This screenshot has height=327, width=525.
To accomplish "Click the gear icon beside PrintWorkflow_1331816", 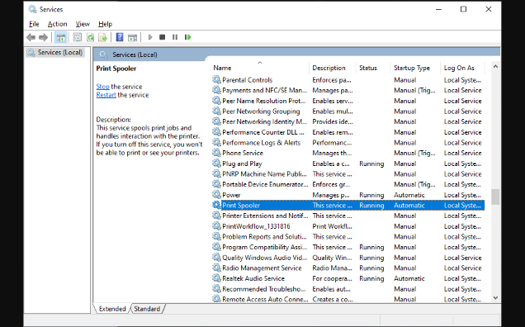I will [216, 226].
